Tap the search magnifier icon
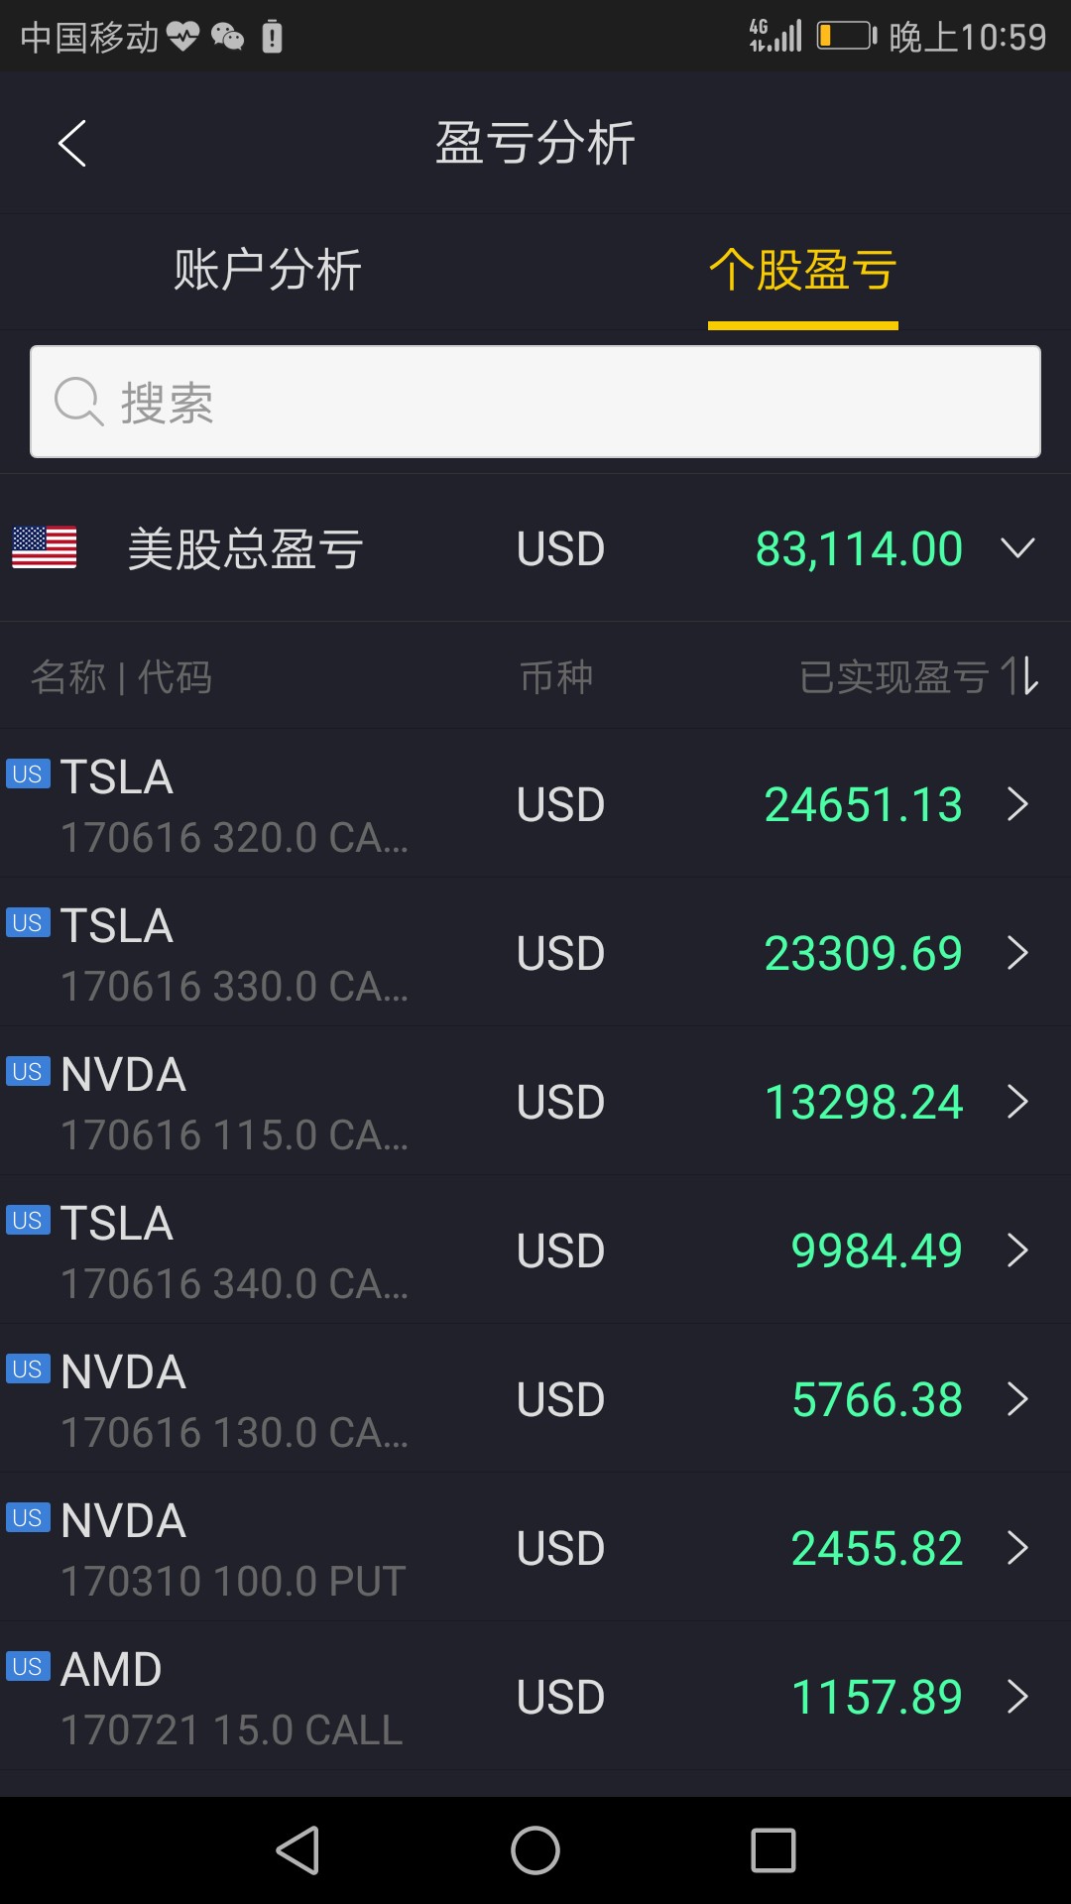This screenshot has height=1904, width=1071. pyautogui.click(x=78, y=402)
